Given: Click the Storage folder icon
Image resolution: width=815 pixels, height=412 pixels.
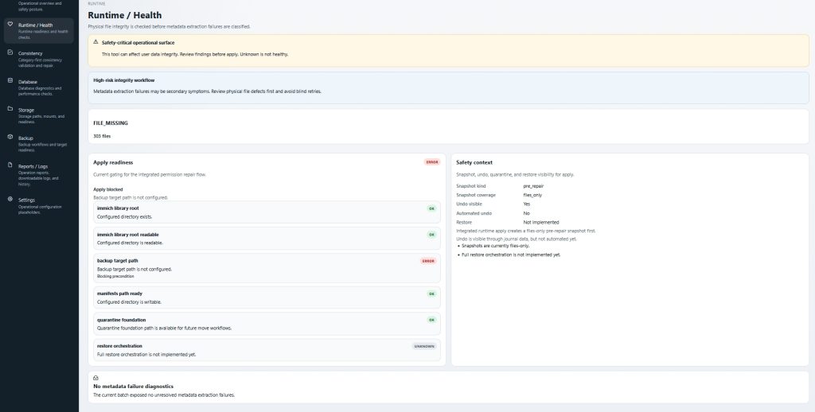Looking at the screenshot, I should click(x=10, y=109).
